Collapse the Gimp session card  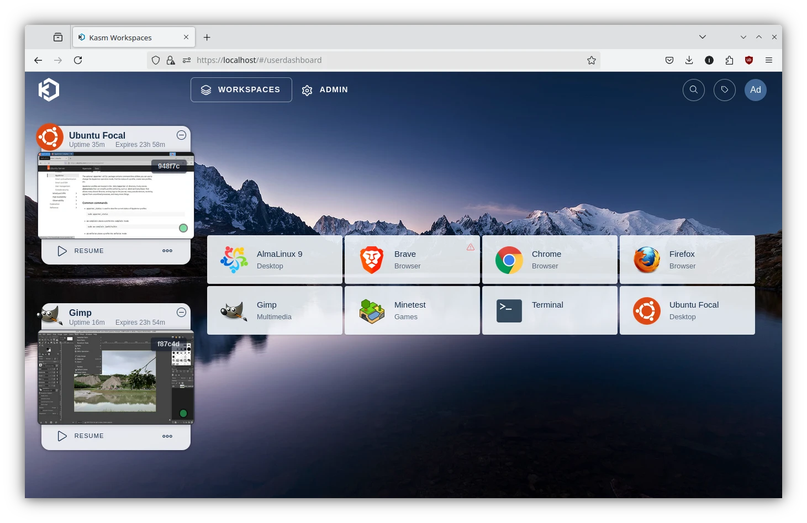point(181,313)
